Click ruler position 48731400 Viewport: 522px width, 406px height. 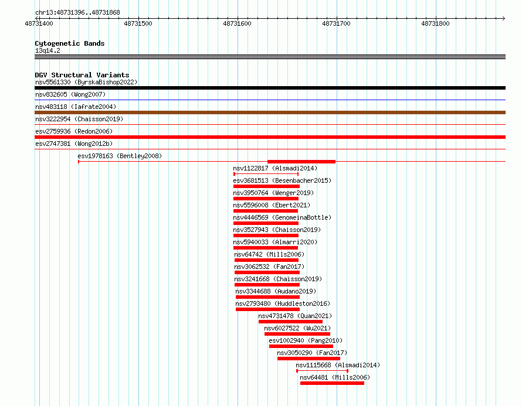(x=39, y=23)
